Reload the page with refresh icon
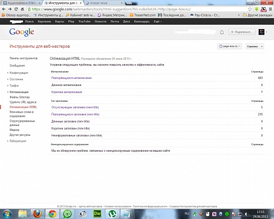 tap(16, 9)
